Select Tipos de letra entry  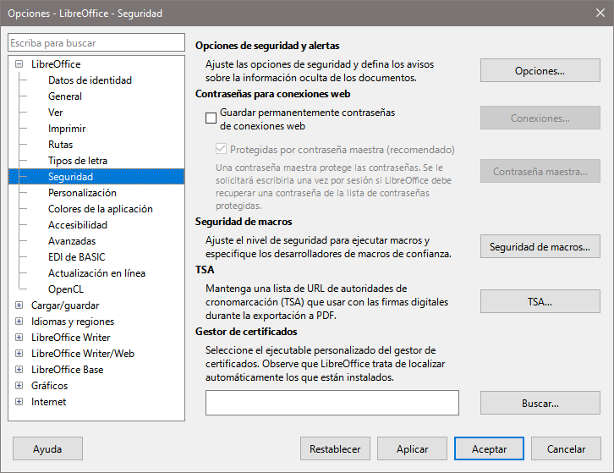(78, 161)
